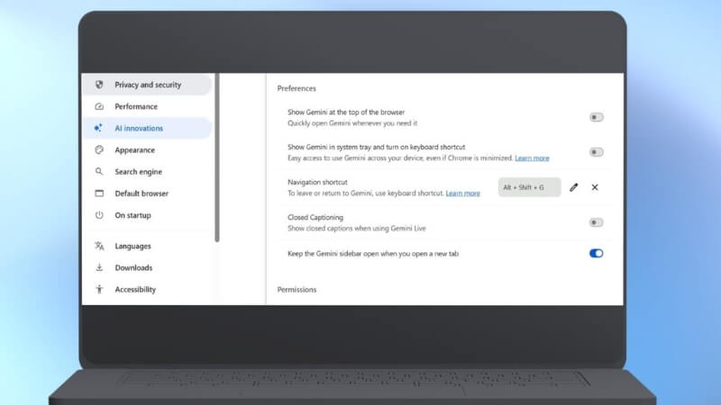The height and width of the screenshot is (405, 721).
Task: Click the sidebar vertical scrollbar
Action: (217, 157)
